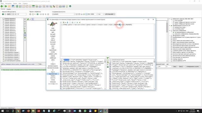Viewport: 202px width, 113px height.
Task: Click подсказки [on] in dialog list
Action: 53,74
